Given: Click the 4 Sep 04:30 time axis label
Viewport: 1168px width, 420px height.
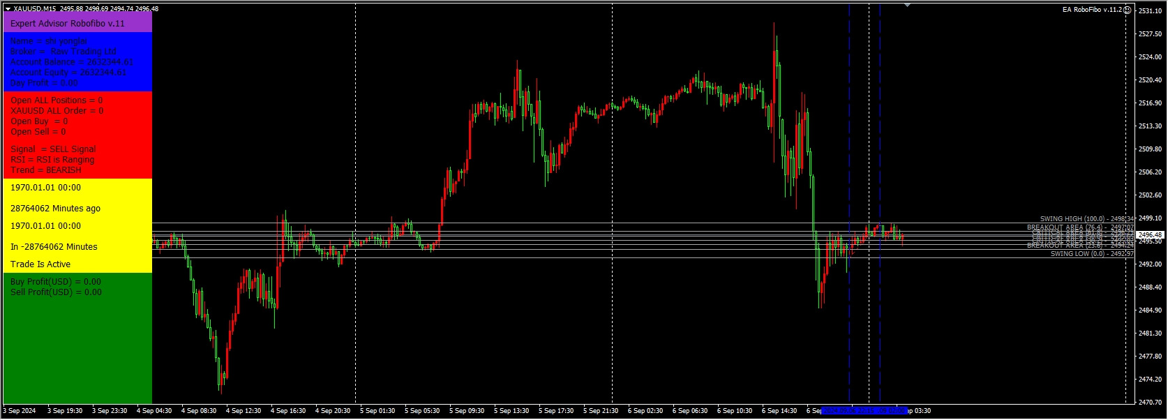Looking at the screenshot, I should point(154,411).
